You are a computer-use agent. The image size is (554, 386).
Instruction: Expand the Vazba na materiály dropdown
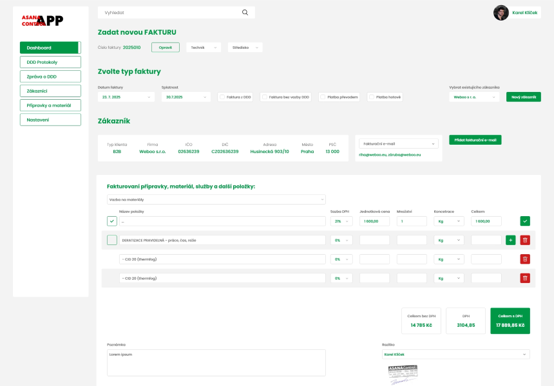pos(216,199)
